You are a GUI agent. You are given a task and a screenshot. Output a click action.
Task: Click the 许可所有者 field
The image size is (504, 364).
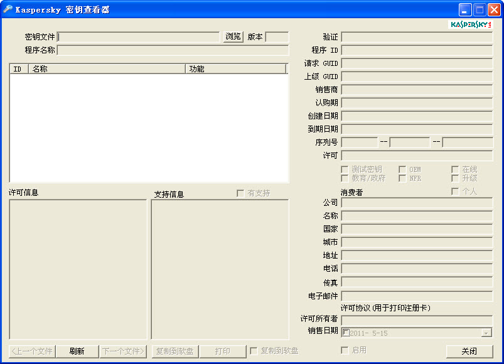pyautogui.click(x=417, y=320)
